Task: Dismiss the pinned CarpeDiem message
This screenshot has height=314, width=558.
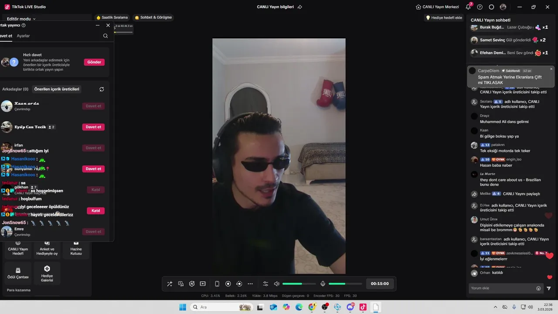Action: pos(551,69)
